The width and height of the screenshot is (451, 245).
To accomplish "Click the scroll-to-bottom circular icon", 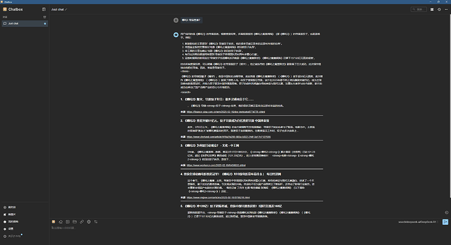I will coord(446,212).
